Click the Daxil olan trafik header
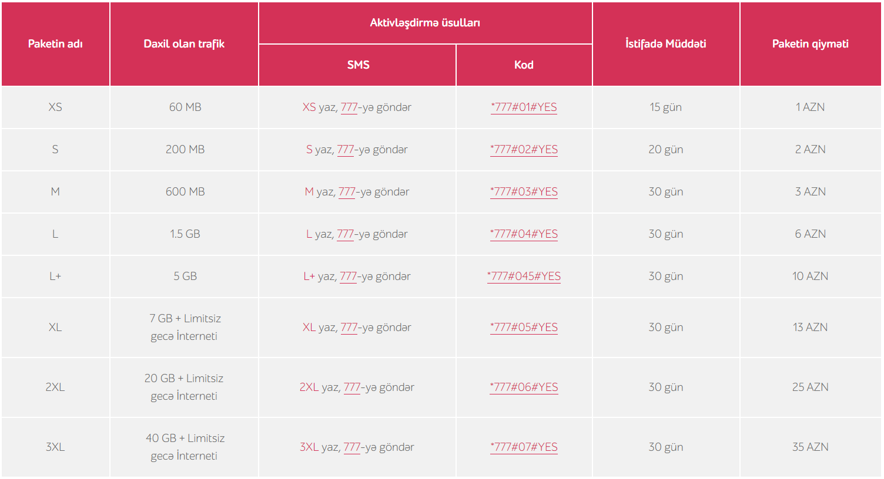This screenshot has height=479, width=884. (x=184, y=44)
